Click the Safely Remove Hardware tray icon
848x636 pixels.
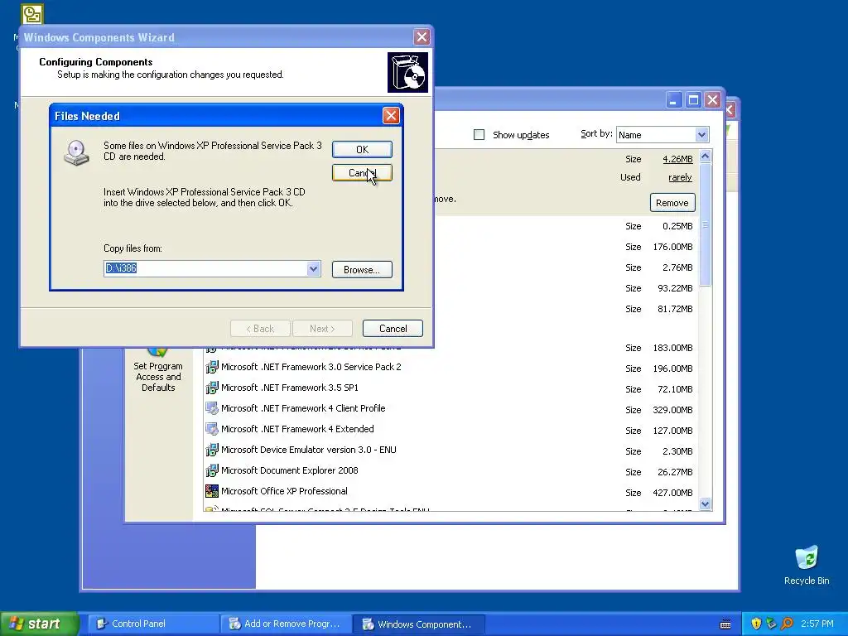point(771,624)
